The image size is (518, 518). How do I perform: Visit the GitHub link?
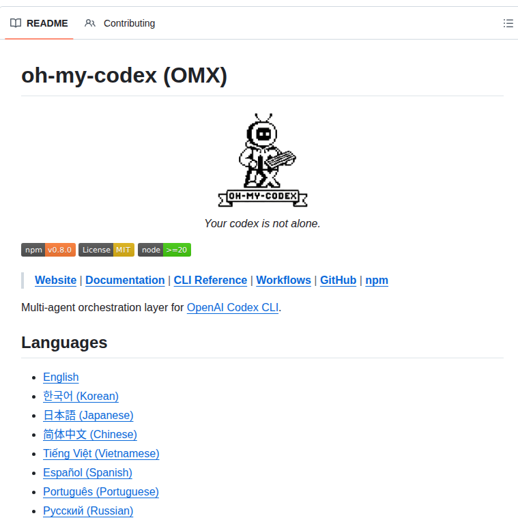click(338, 280)
